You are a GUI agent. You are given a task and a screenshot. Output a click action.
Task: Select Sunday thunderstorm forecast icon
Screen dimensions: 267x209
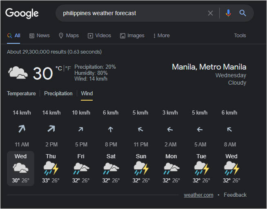(x=141, y=168)
